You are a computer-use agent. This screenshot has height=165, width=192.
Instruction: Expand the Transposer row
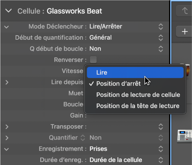point(7,127)
